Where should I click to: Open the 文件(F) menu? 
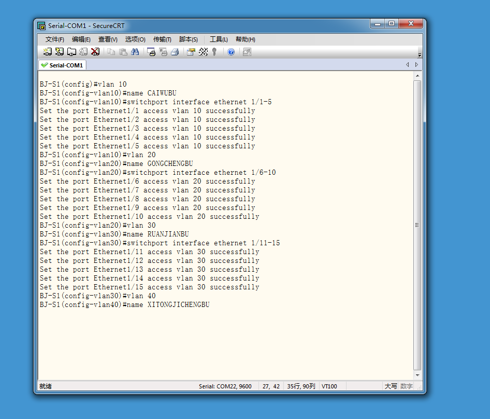pyautogui.click(x=55, y=39)
